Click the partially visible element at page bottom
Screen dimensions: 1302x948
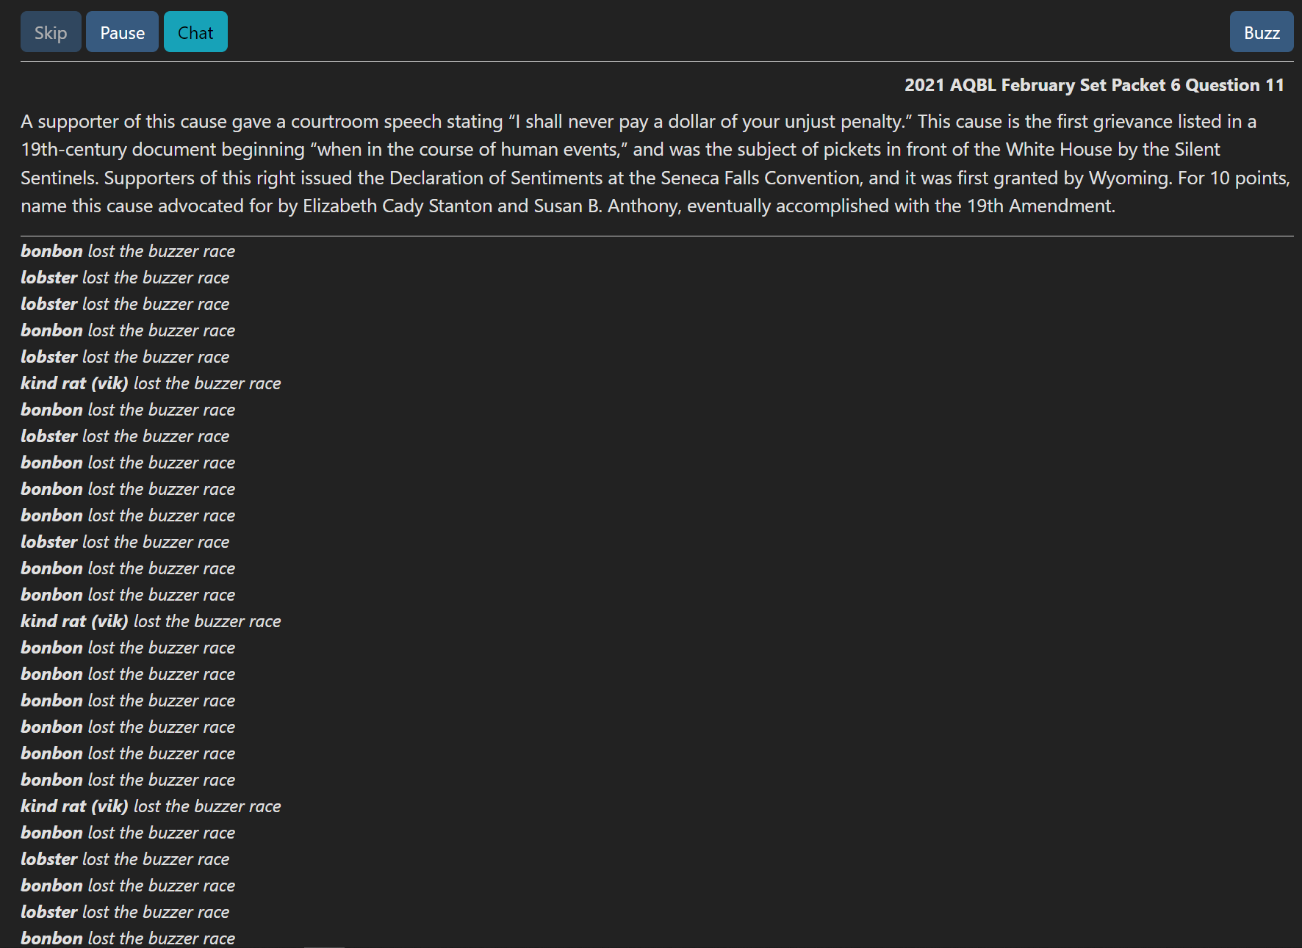(x=325, y=945)
